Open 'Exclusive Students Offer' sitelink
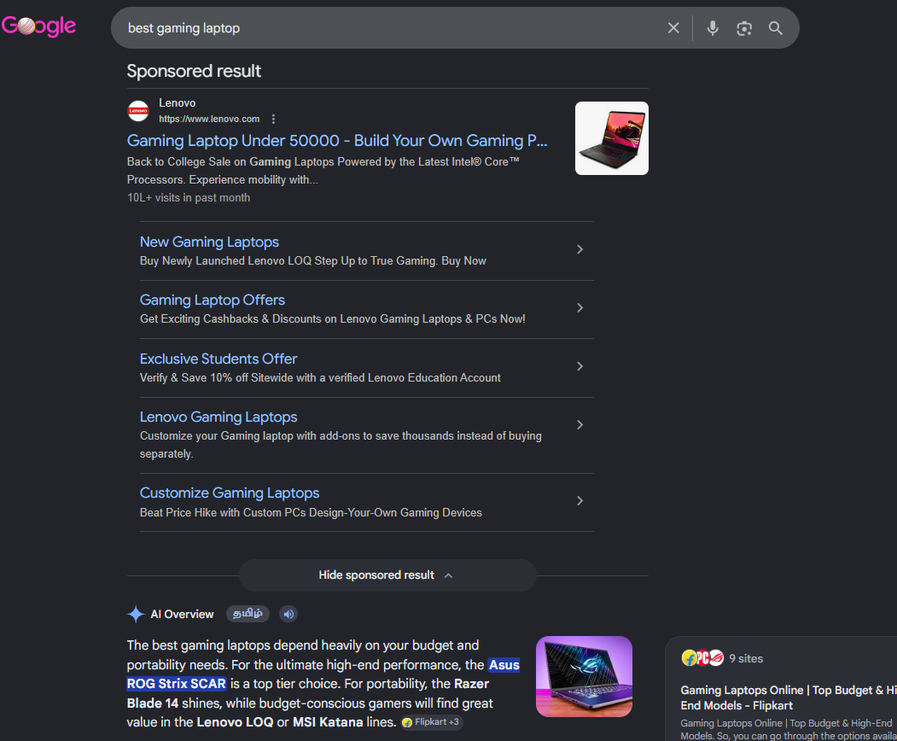 218,359
